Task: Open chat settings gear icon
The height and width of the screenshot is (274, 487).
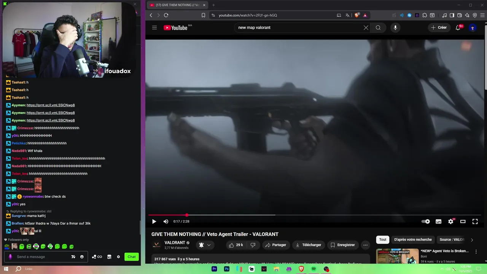Action: point(118,257)
